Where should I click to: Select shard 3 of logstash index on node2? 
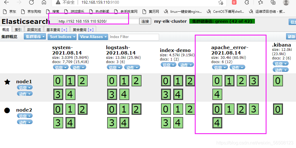[112, 122]
